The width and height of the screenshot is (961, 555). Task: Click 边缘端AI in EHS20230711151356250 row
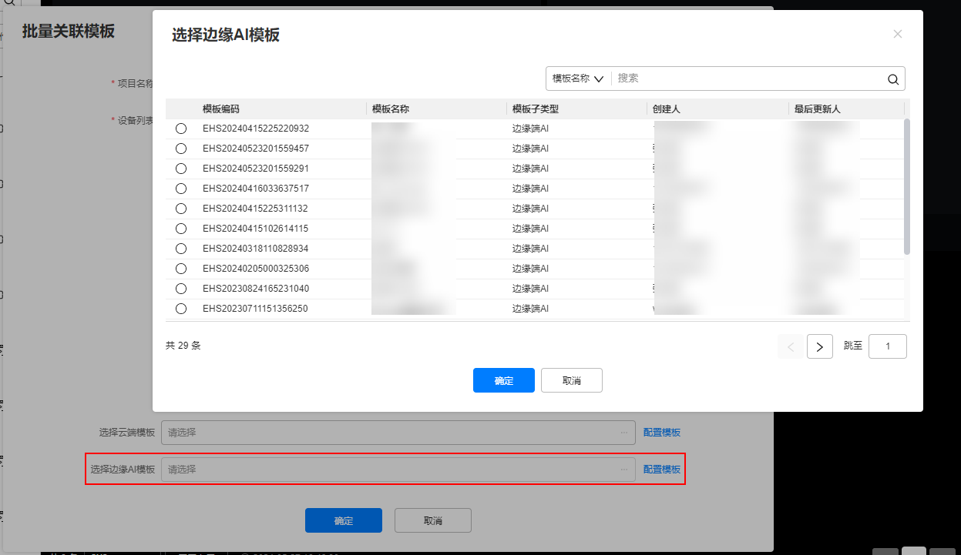pos(530,309)
